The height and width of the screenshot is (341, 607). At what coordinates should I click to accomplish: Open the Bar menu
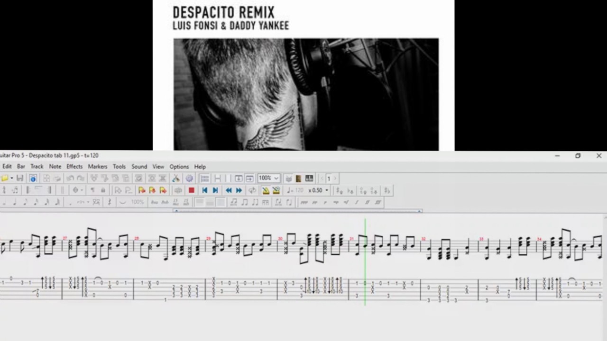[21, 167]
